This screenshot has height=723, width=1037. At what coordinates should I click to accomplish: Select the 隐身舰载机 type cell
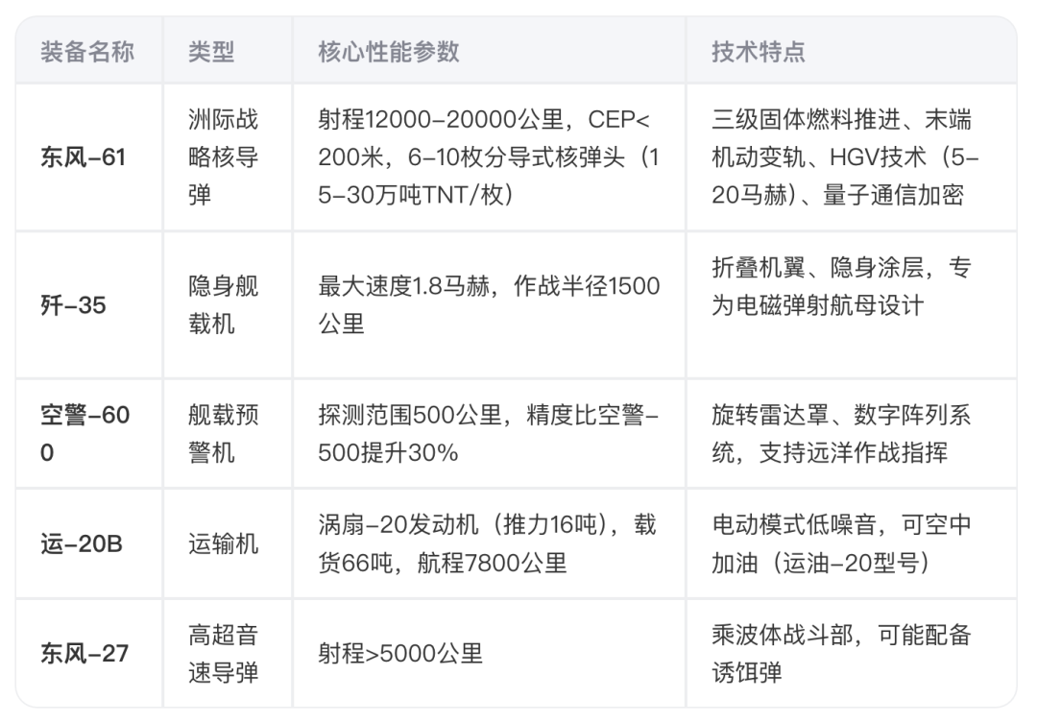click(x=228, y=305)
